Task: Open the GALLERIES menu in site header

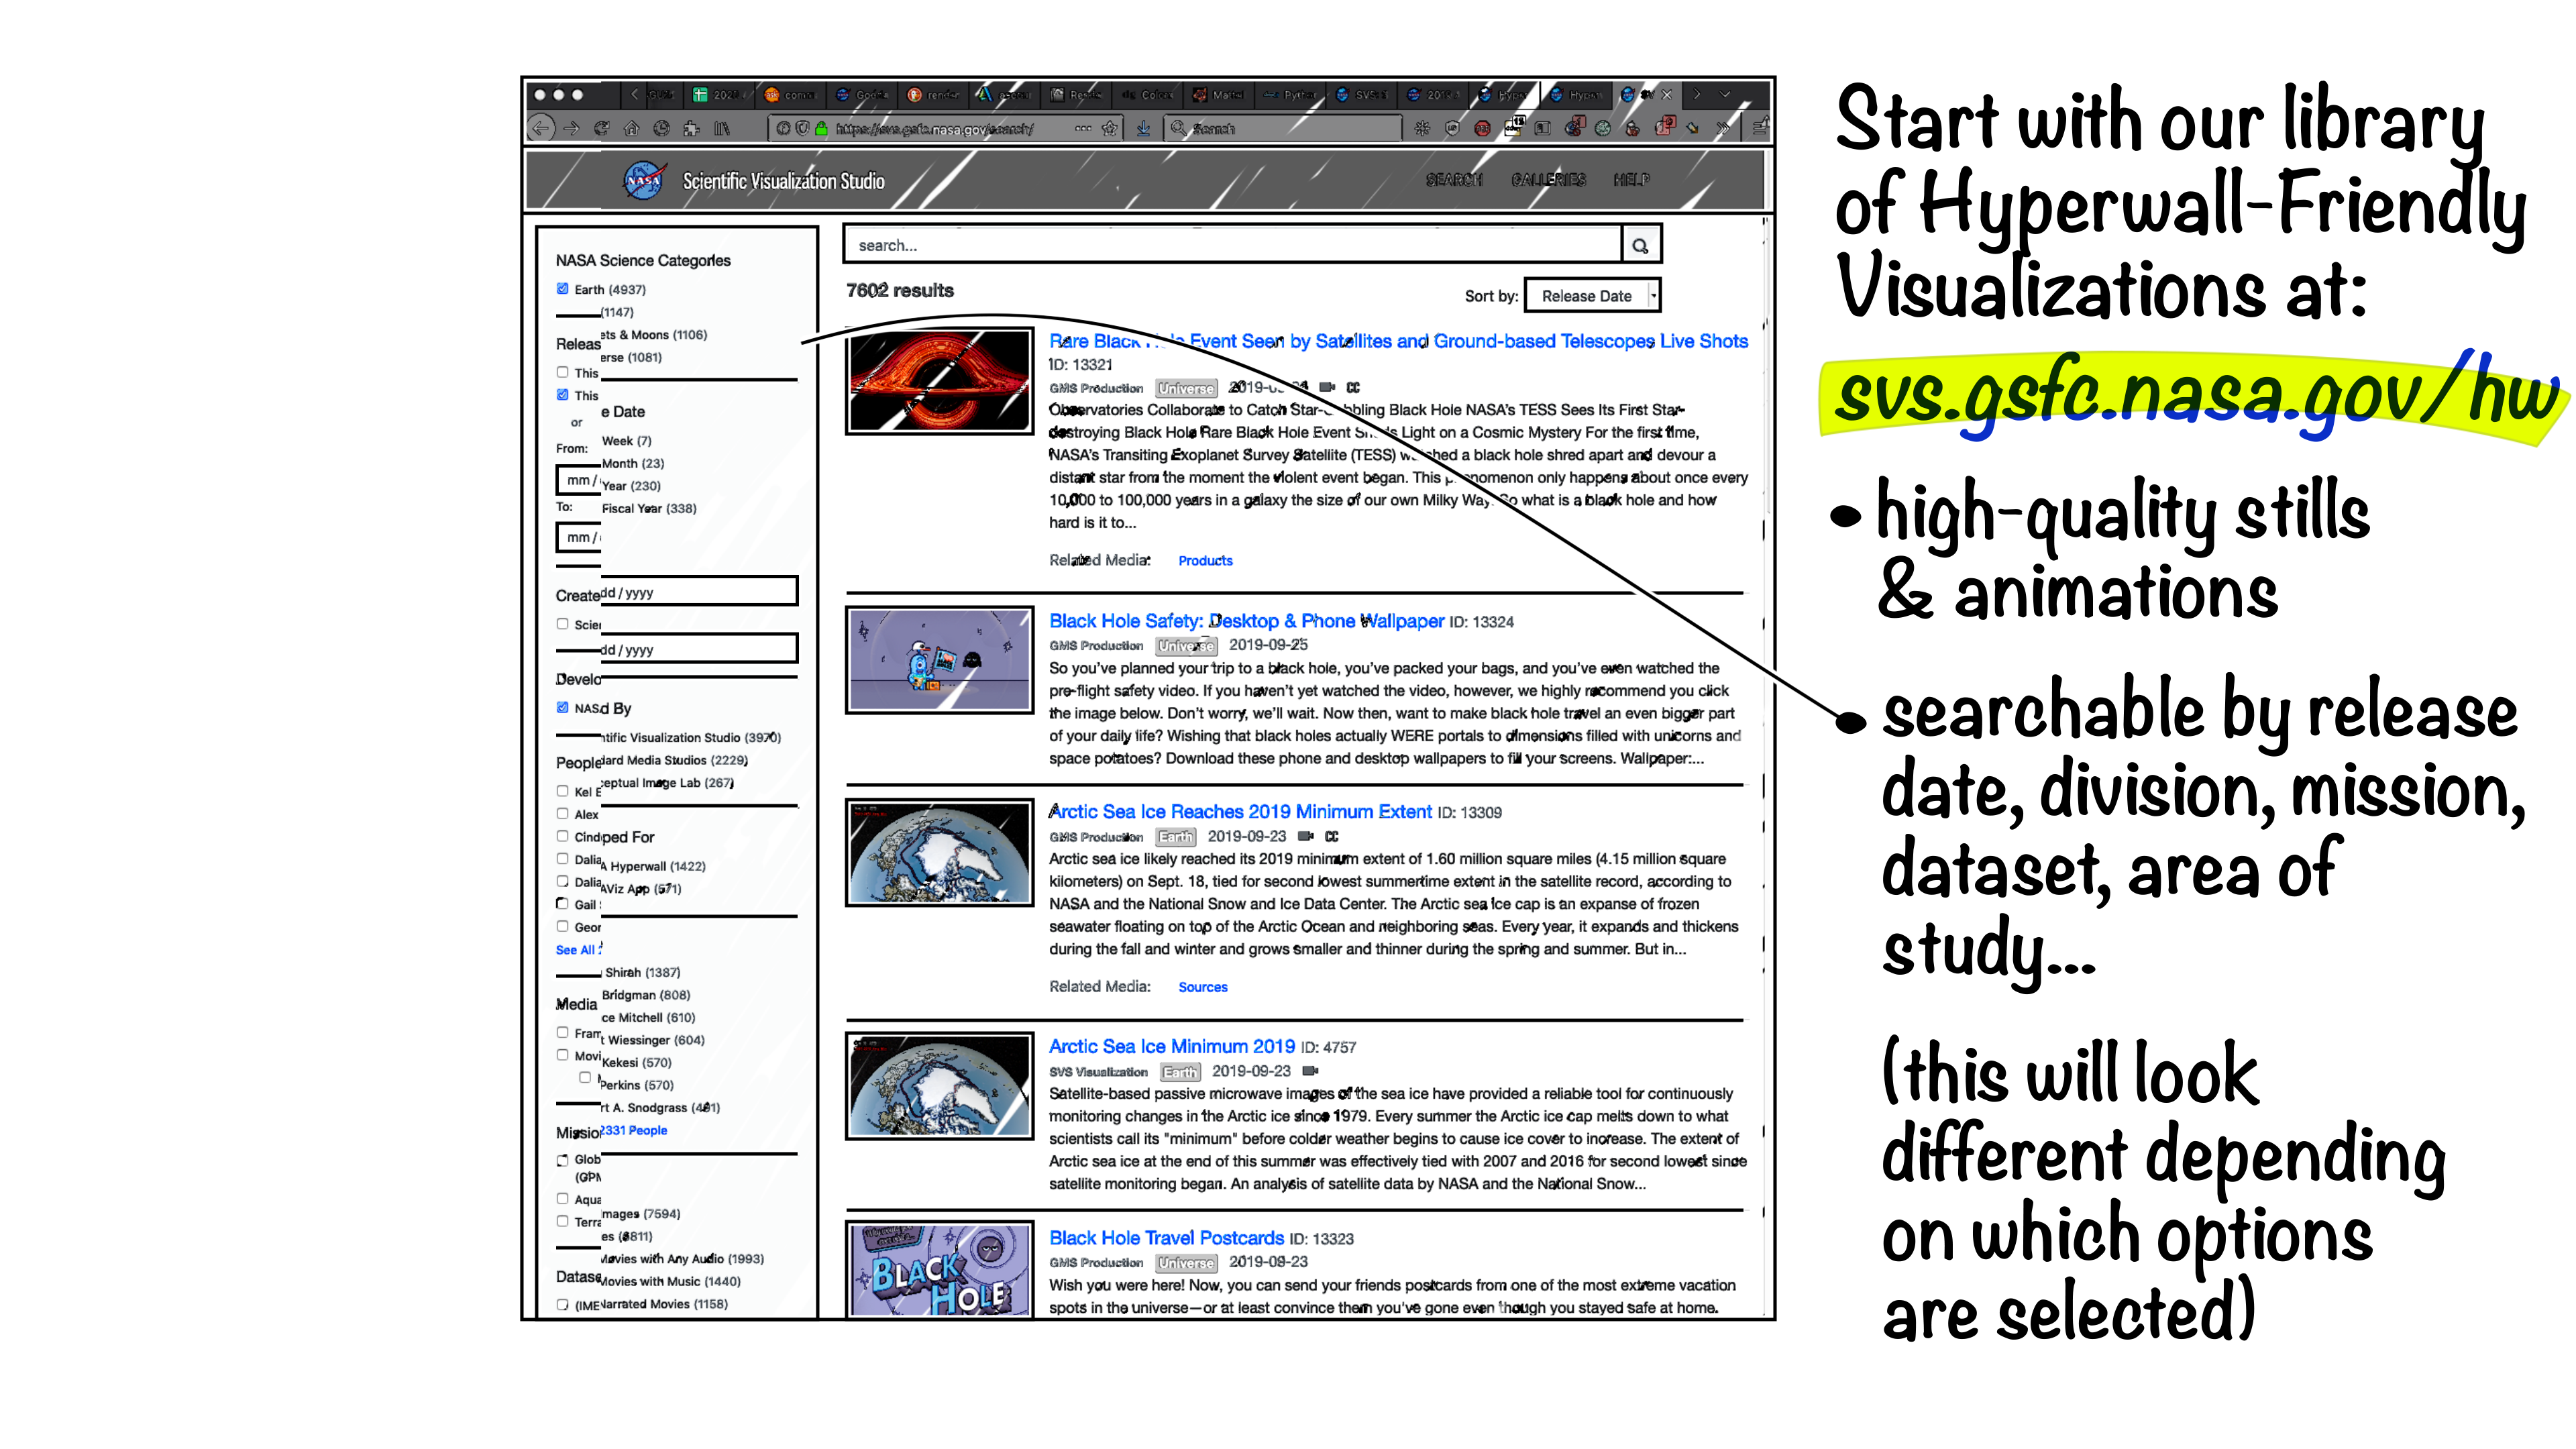Action: tap(1548, 180)
